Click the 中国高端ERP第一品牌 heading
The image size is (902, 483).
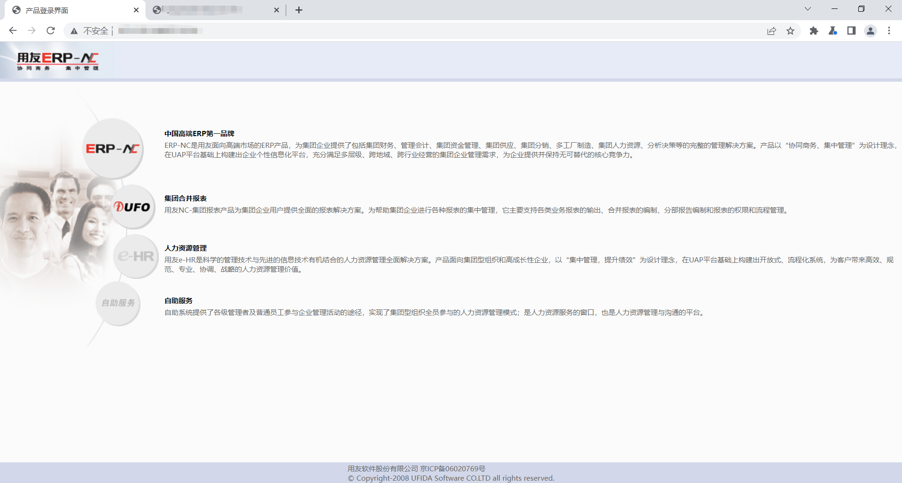tap(199, 134)
